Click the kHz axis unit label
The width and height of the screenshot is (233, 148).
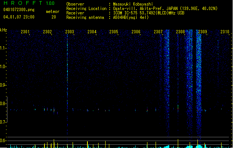point(3,30)
